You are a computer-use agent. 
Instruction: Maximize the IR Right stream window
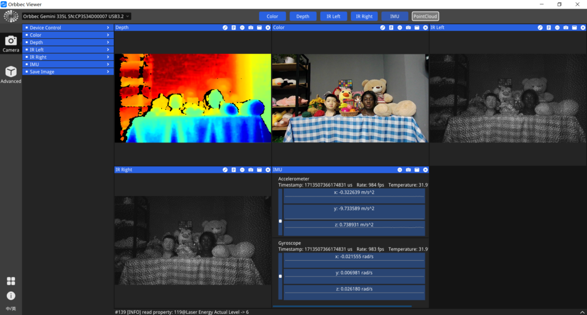point(259,170)
